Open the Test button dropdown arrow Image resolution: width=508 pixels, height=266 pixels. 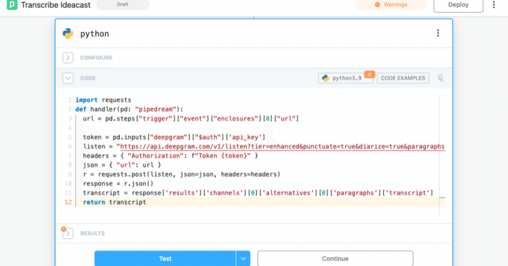(243, 258)
